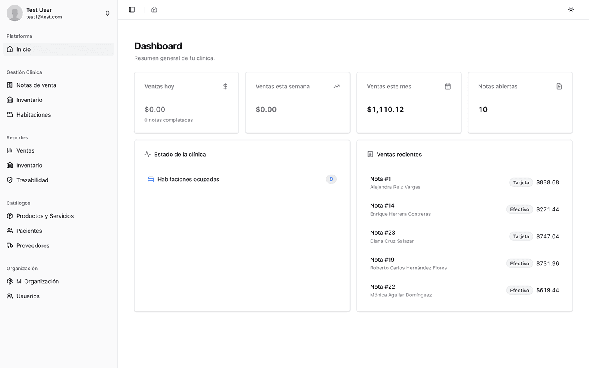Click the document icon on Notas abiertas
Viewport: 589px width, 368px height.
coord(559,86)
